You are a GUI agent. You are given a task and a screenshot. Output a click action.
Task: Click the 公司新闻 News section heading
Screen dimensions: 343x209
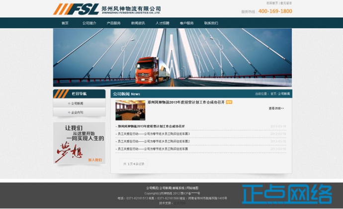coord(126,94)
